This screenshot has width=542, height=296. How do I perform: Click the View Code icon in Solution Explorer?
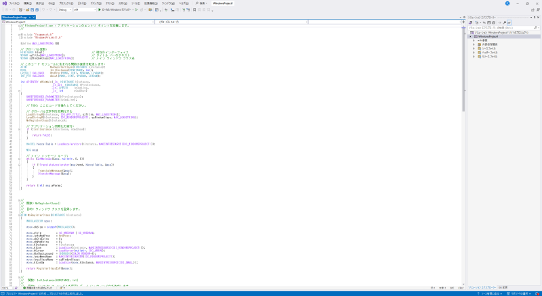click(x=499, y=22)
